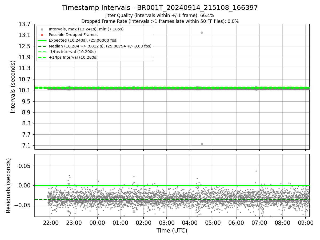
Task: Click the gray dot marker for Intervals legend
Action: click(x=42, y=29)
